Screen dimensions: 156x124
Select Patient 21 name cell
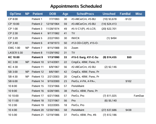point(38,115)
